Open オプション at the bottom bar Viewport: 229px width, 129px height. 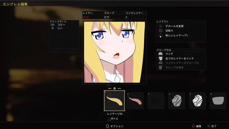pos(117,126)
